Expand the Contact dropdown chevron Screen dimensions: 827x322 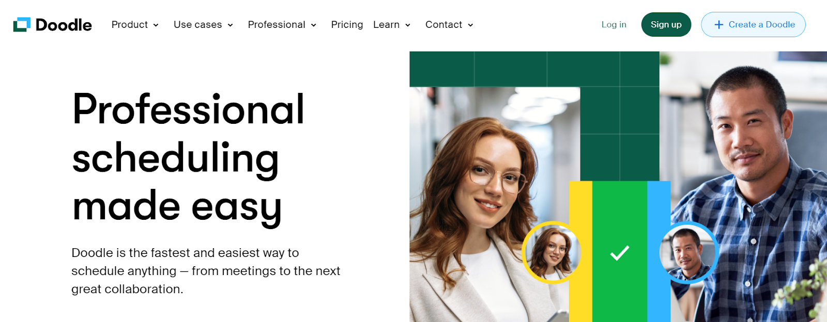pyautogui.click(x=470, y=25)
